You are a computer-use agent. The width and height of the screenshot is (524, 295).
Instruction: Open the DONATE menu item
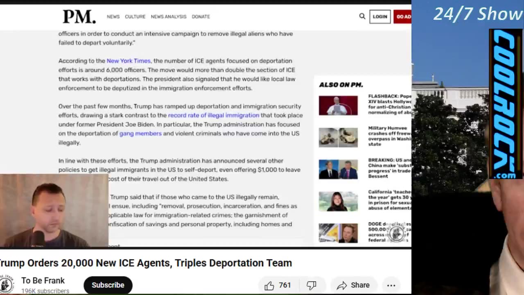201,17
